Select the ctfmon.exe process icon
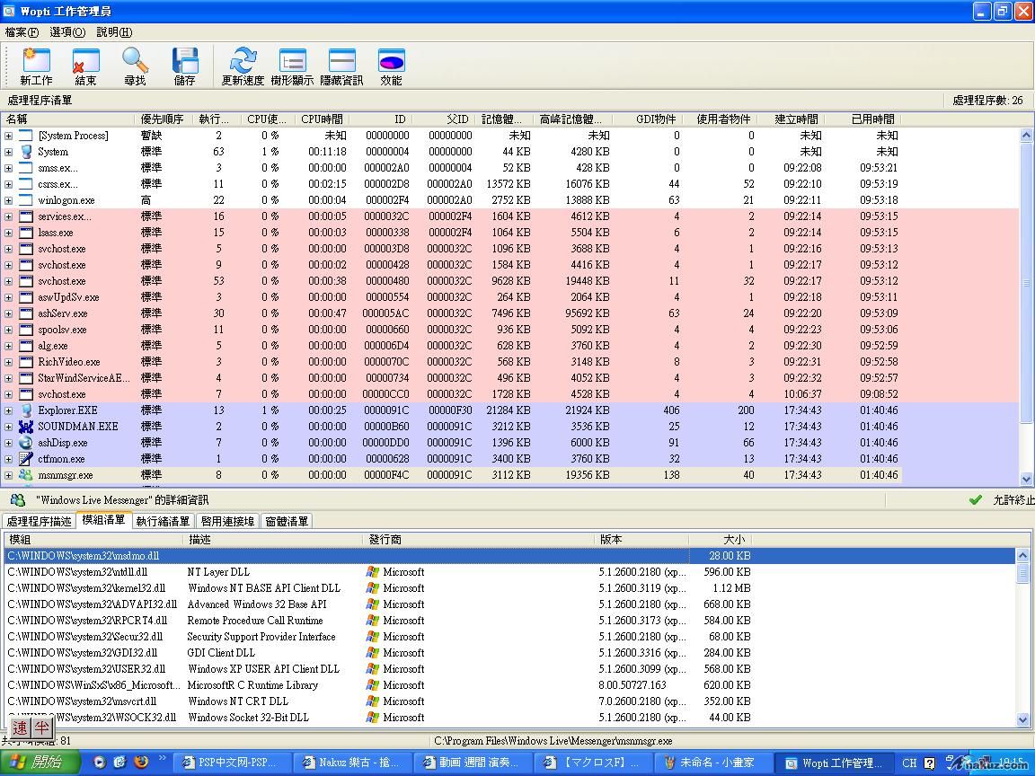This screenshot has height=776, width=1035. pos(26,459)
